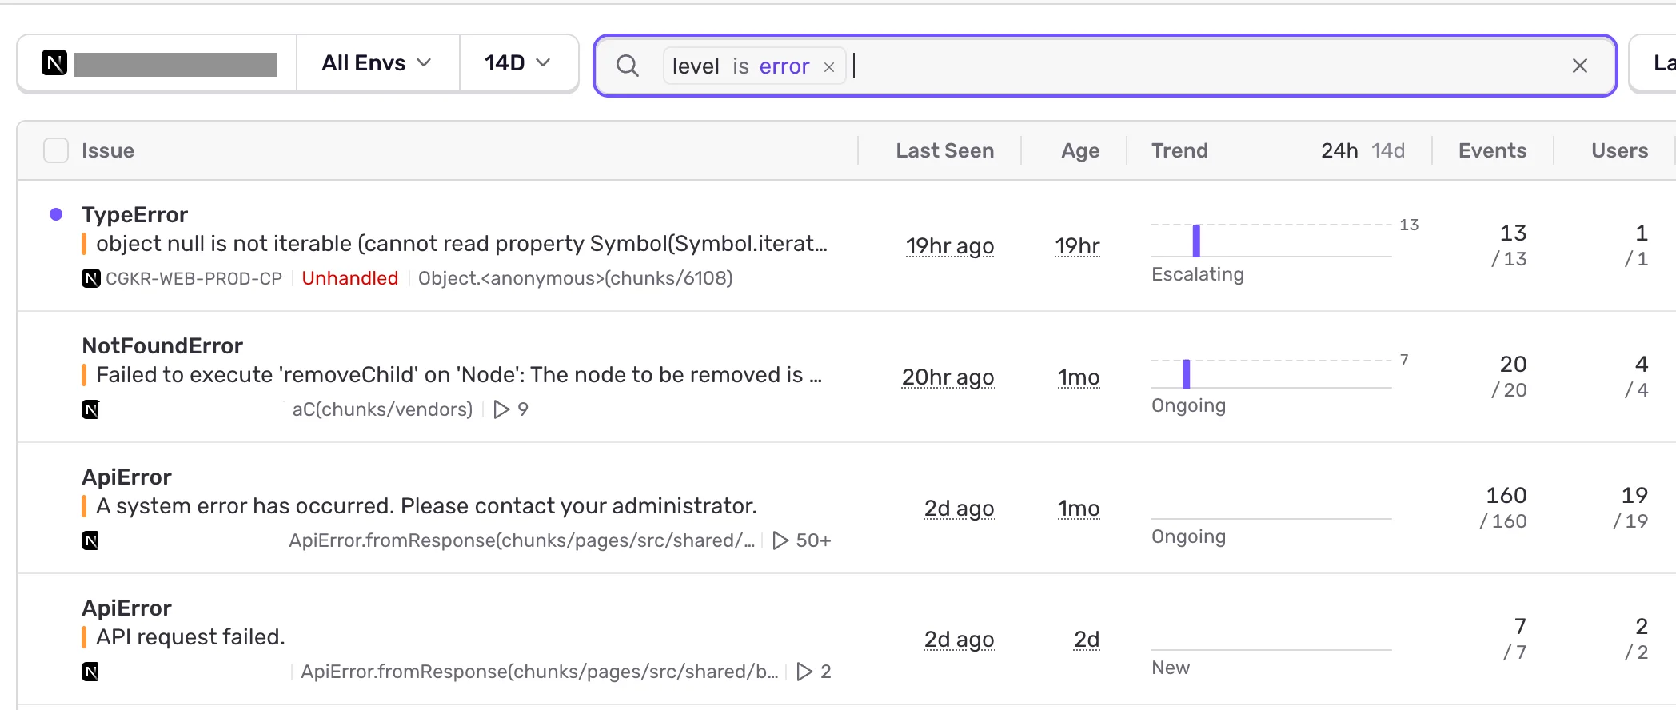Viewport: 1676px width, 710px height.
Task: Open the TypeError issue title
Action: [x=134, y=214]
